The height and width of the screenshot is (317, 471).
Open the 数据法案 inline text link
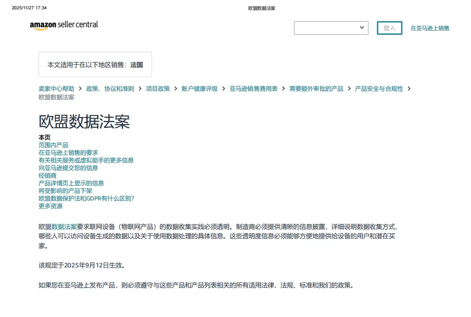click(x=64, y=226)
